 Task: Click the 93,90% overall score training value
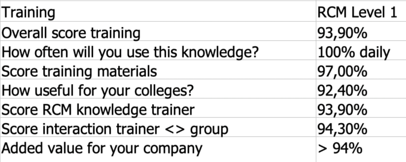342,33
